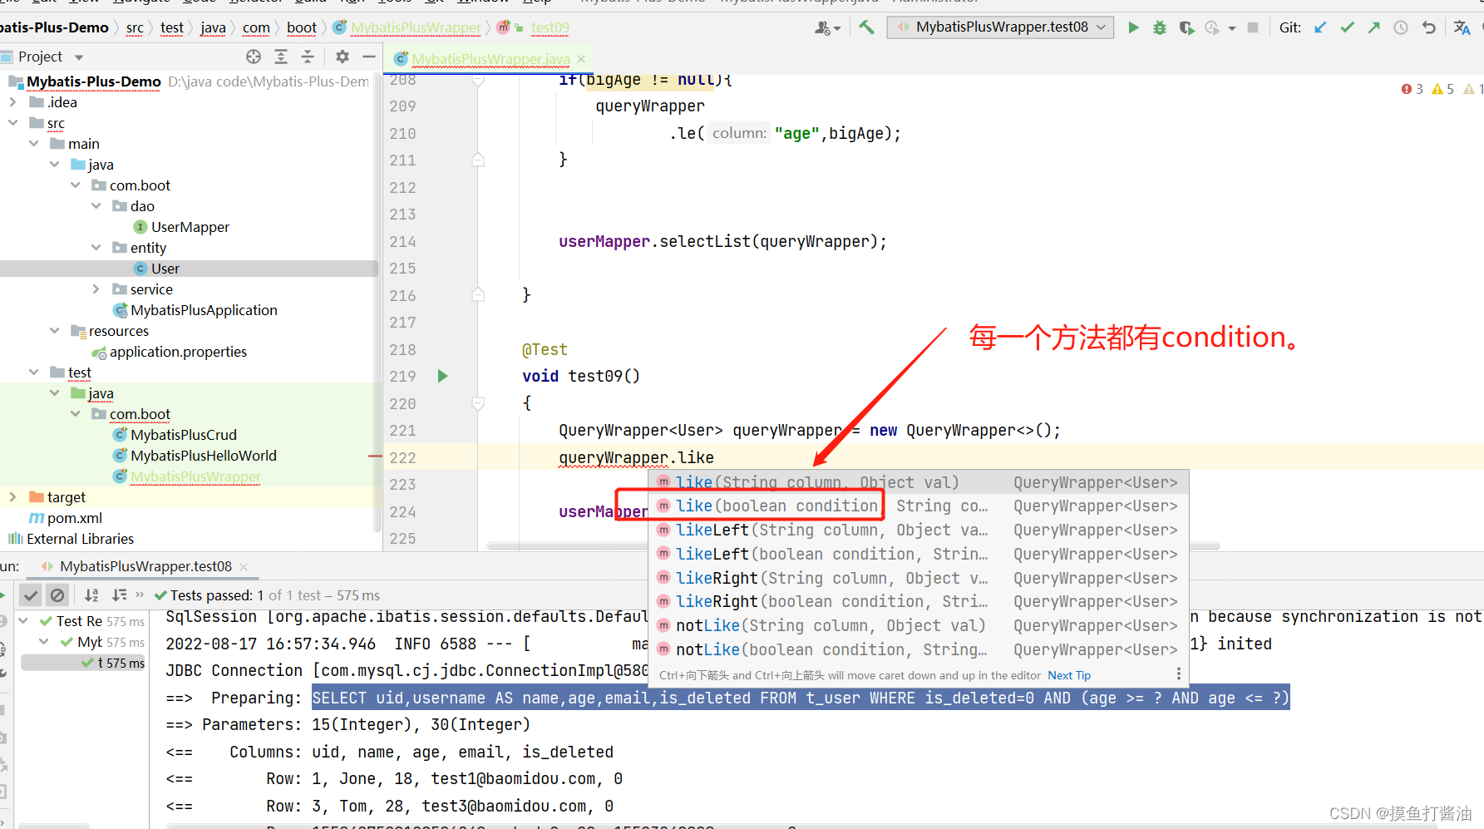The image size is (1484, 829).
Task: Select like(boolean condition suggestion
Action: 918,506
